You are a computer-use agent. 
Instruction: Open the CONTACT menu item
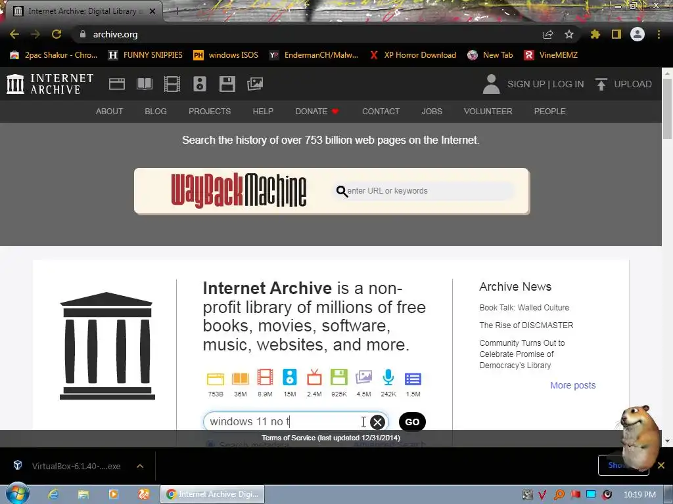tap(381, 112)
